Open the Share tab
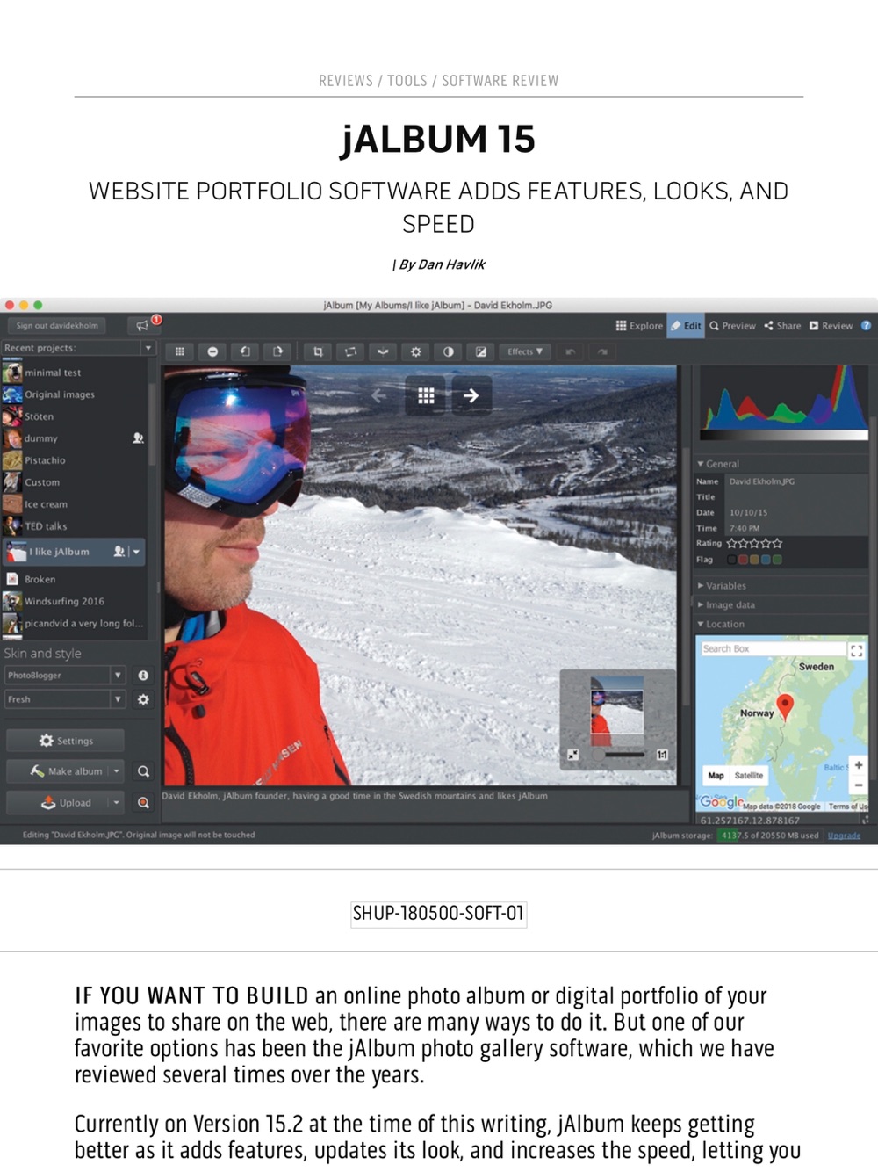The image size is (878, 1172). [x=782, y=325]
